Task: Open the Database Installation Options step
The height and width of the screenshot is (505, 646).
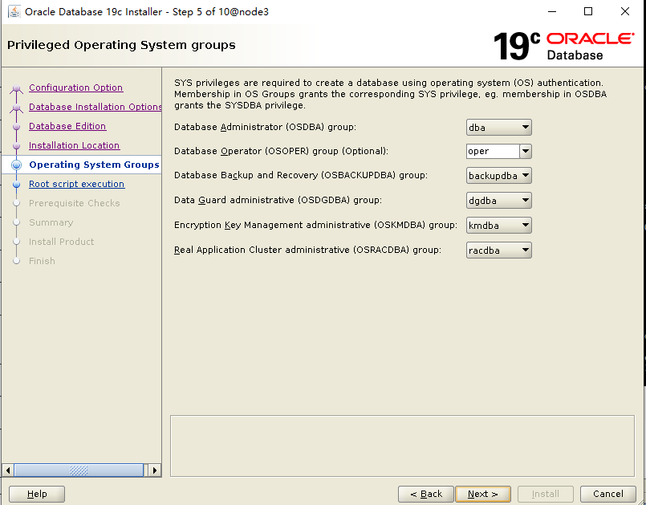Action: click(95, 107)
